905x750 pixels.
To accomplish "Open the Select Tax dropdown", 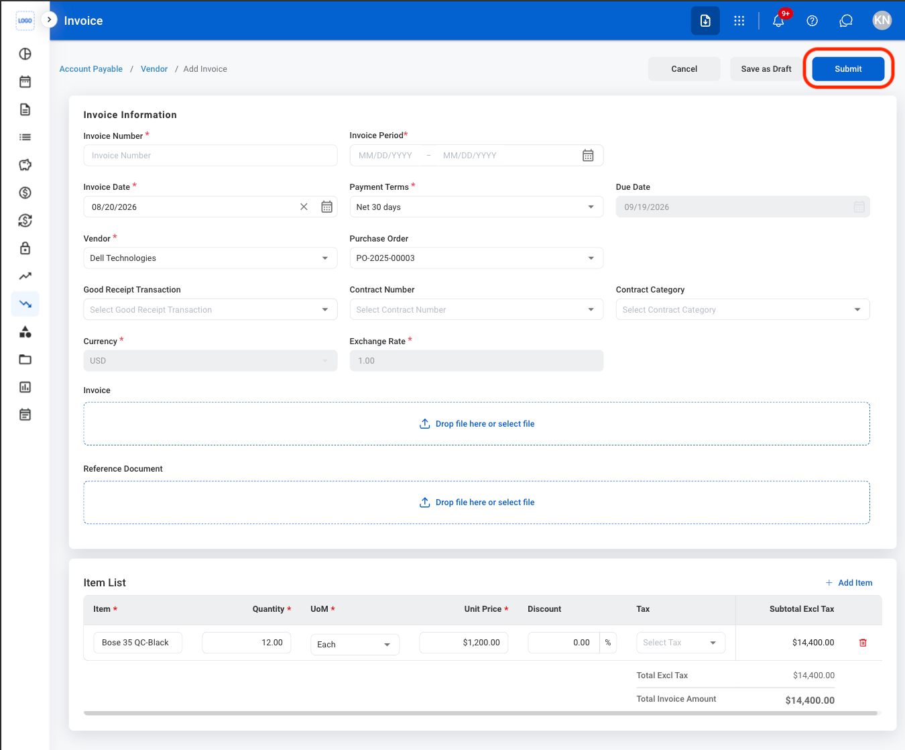I will coord(680,643).
